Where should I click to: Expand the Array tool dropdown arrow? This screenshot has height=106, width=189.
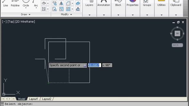click(72, 9)
